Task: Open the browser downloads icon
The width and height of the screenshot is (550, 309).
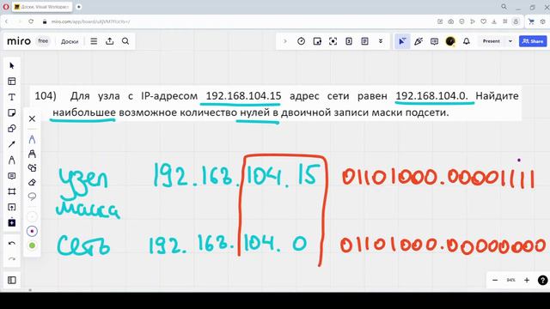Action: 494,21
